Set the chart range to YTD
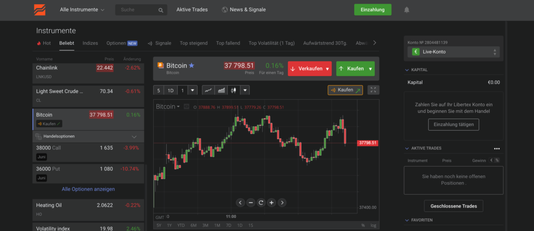 tap(181, 225)
